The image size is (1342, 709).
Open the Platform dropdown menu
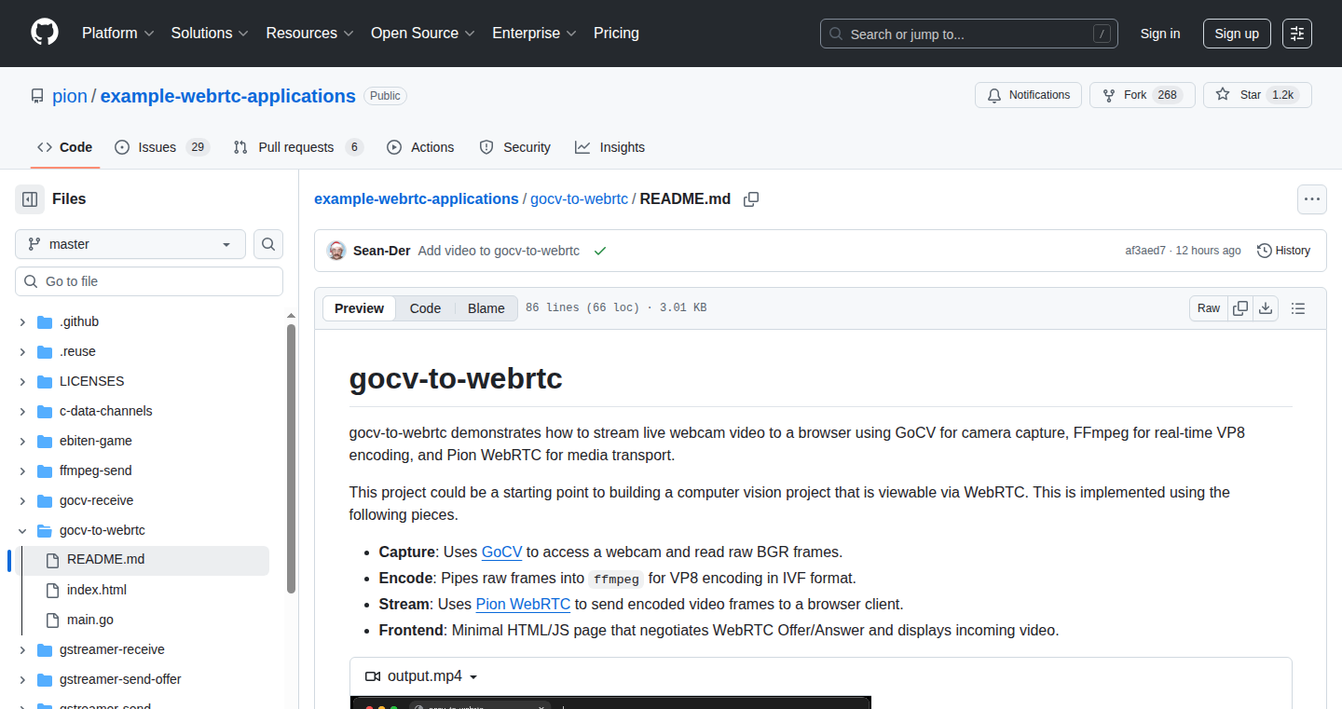117,33
